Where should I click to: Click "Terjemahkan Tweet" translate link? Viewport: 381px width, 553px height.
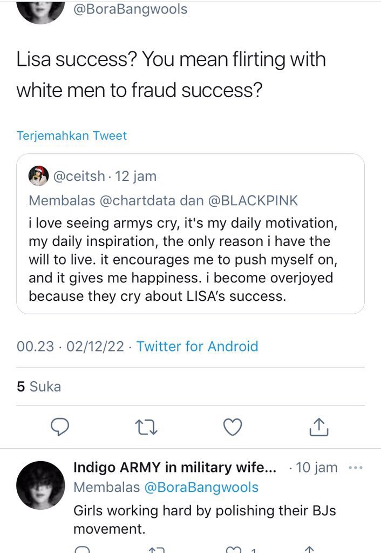(72, 135)
